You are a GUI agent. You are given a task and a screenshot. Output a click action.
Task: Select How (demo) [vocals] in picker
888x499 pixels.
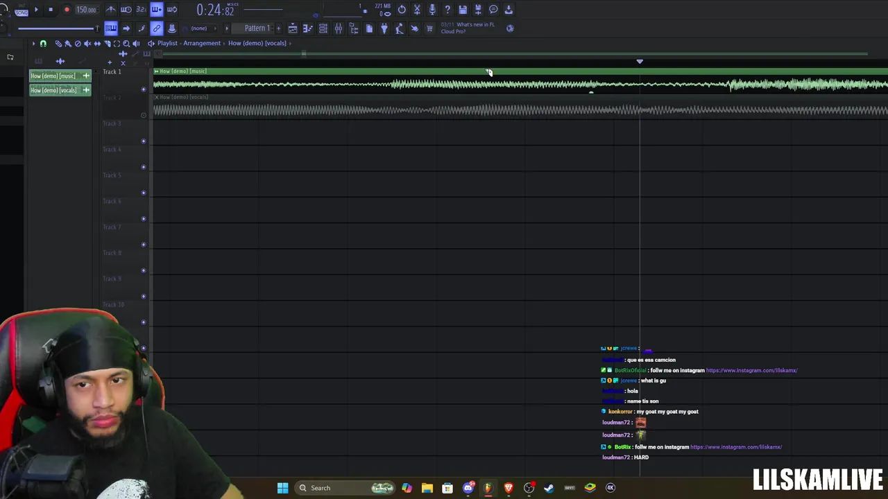60,90
